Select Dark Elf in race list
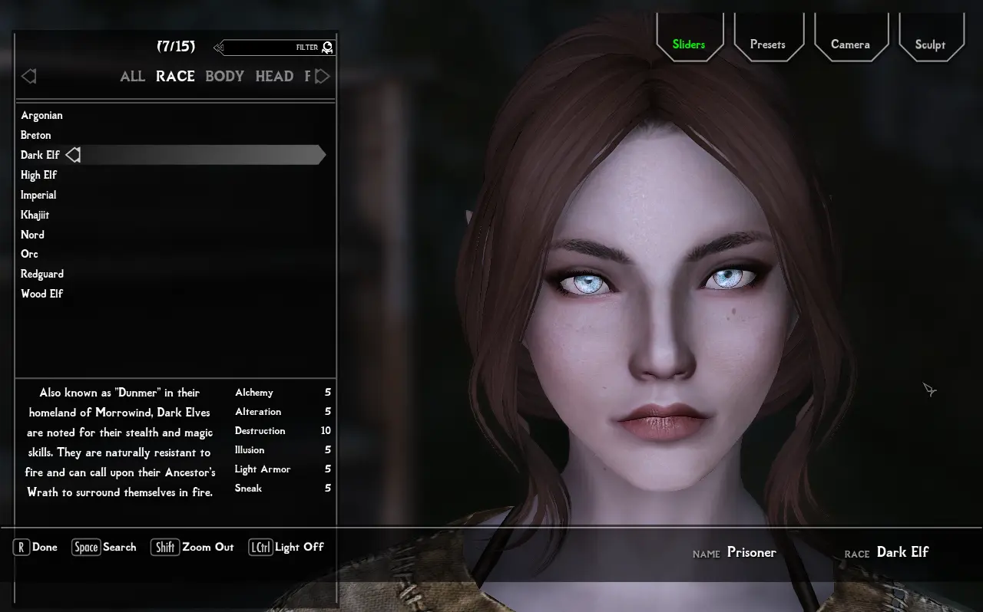This screenshot has height=612, width=983. tap(40, 155)
